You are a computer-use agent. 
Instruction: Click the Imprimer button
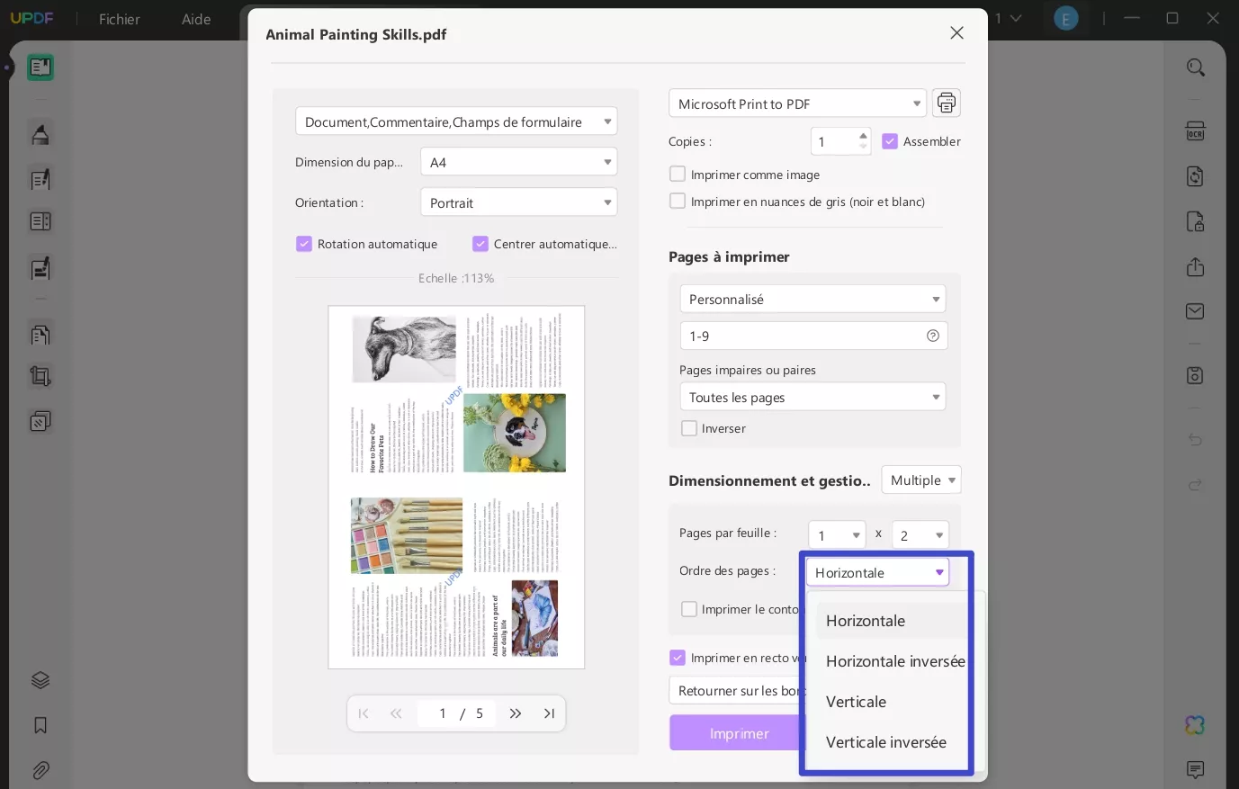click(x=739, y=732)
